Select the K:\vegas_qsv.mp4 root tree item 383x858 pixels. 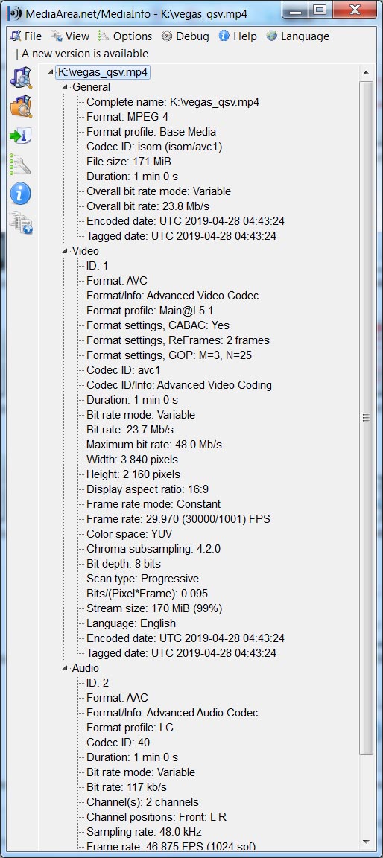[x=102, y=72]
